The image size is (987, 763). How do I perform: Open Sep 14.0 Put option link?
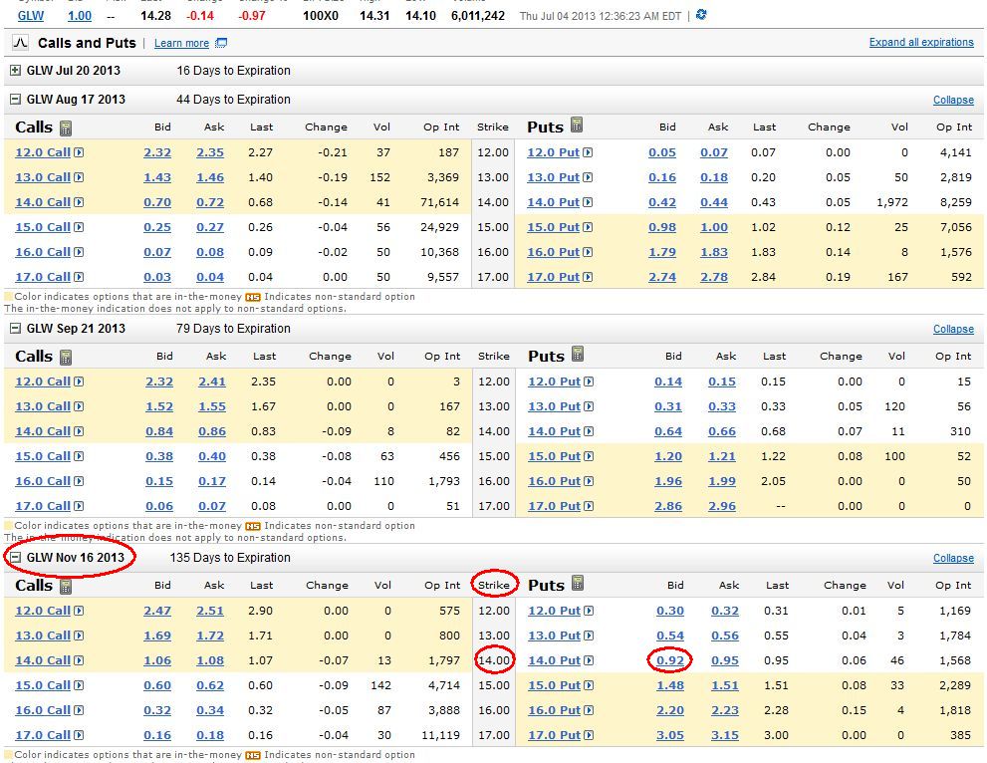pyautogui.click(x=555, y=431)
